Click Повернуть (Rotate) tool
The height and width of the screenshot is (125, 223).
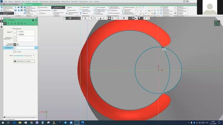(113, 10)
